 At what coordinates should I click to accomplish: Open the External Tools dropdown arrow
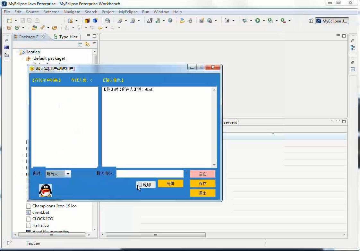[x=289, y=21]
